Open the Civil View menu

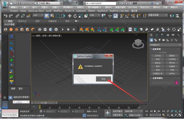133,7
